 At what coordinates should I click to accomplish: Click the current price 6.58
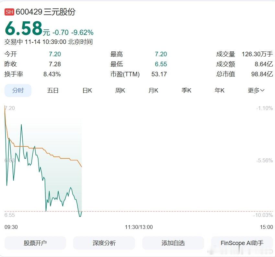[24, 28]
